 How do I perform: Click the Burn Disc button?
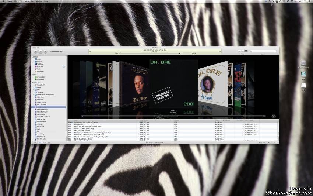[262, 142]
